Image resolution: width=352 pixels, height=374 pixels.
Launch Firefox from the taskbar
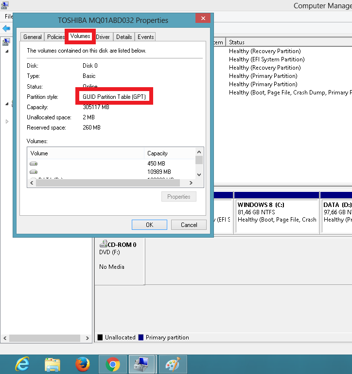(83, 364)
